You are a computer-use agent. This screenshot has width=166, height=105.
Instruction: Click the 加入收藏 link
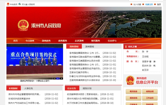pyautogui.click(x=137, y=4)
